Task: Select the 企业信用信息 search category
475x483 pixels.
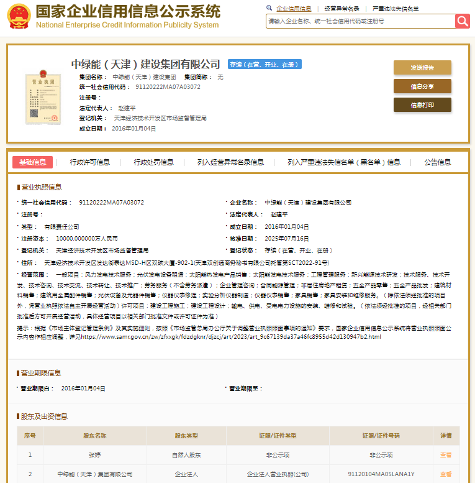Action: pos(294,9)
